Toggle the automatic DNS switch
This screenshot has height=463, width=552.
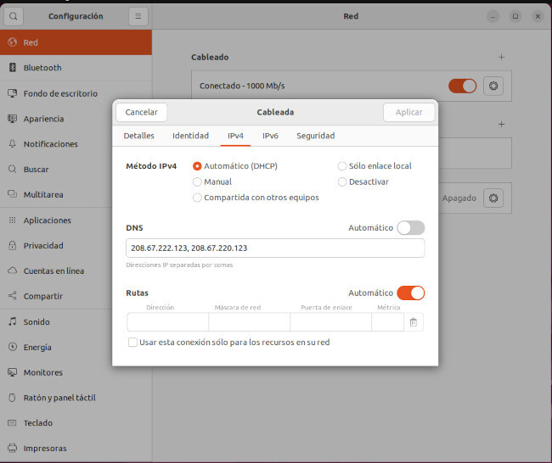(410, 228)
